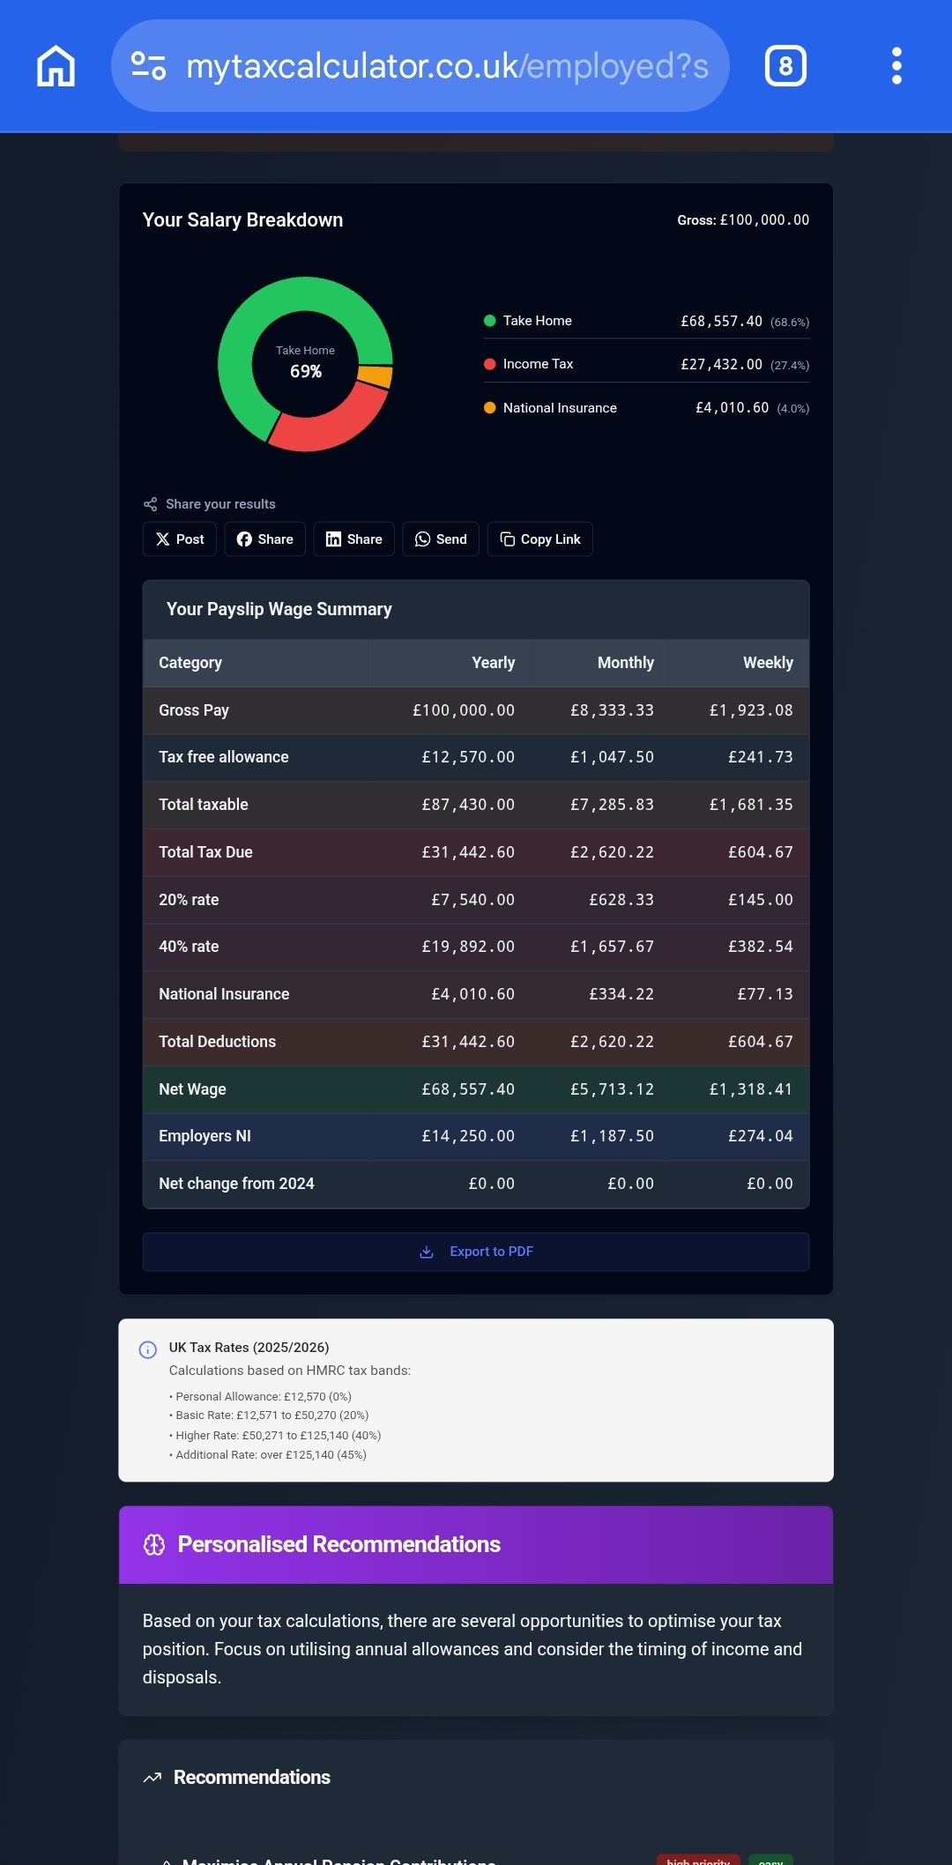The image size is (952, 1865).
Task: Select the Personal Allowance: £12,570 line
Action: point(262,1397)
